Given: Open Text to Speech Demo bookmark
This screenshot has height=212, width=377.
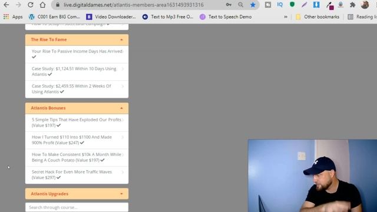Looking at the screenshot, I should 226,17.
